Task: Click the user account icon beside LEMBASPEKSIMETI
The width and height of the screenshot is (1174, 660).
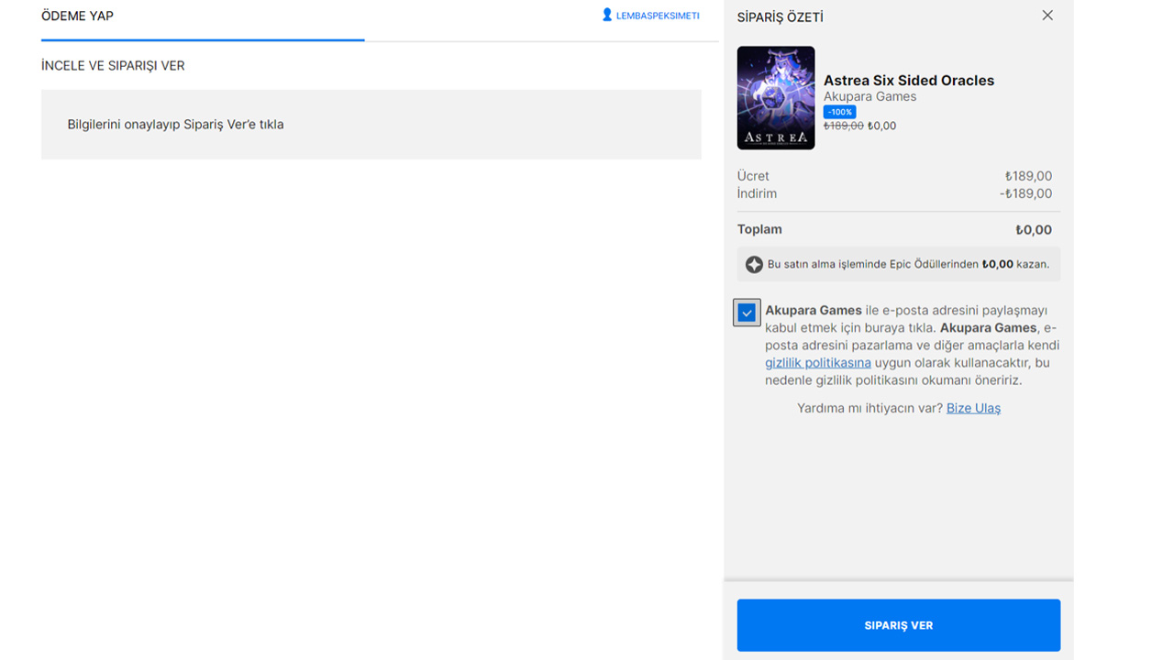Action: [x=607, y=16]
